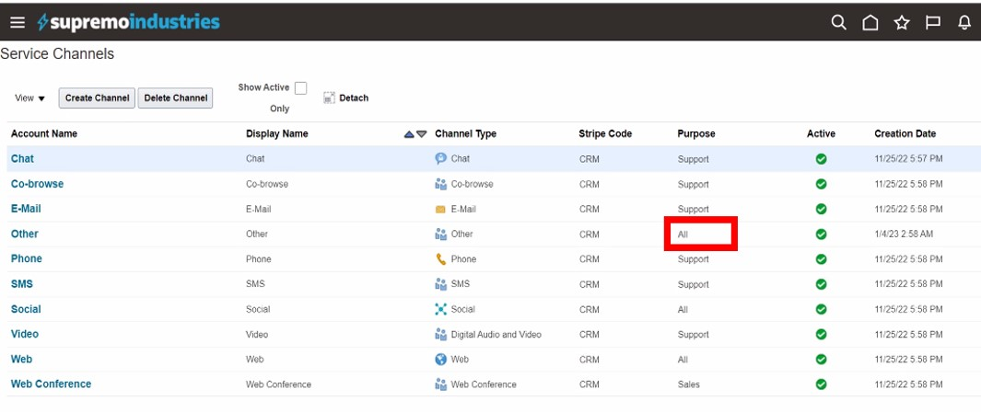Click the Channel Type column header

click(465, 134)
